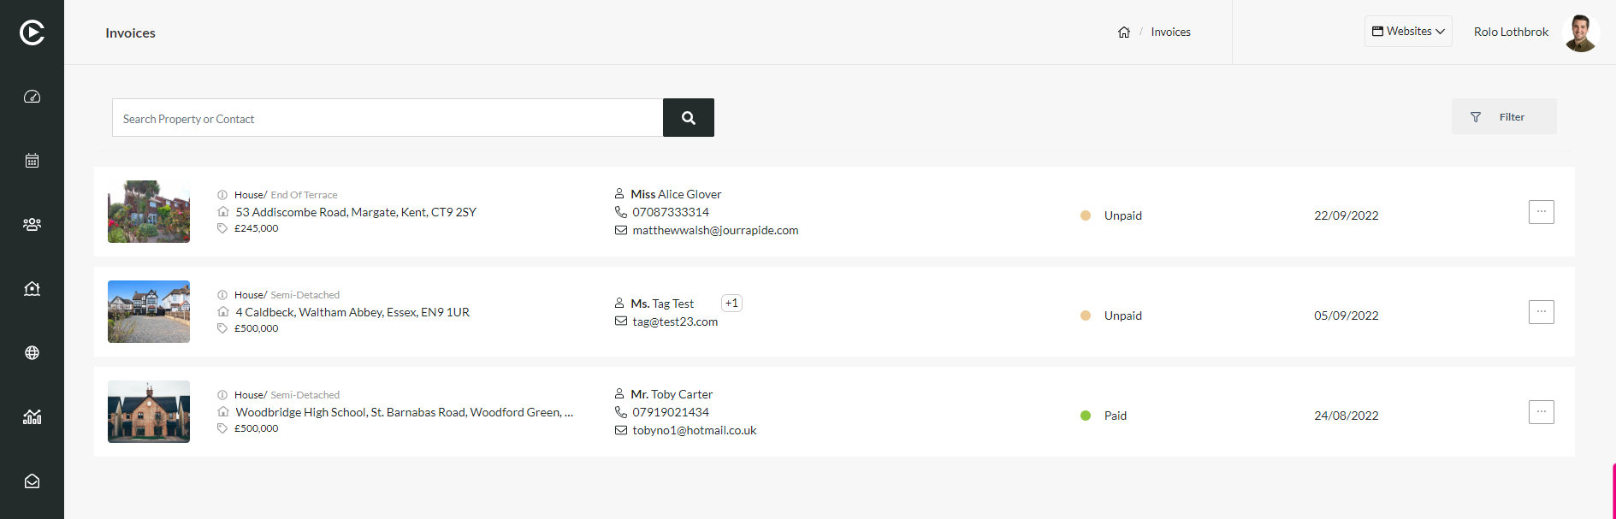The image size is (1616, 519).
Task: Open the analytics chart icon in sidebar
Action: (32, 417)
